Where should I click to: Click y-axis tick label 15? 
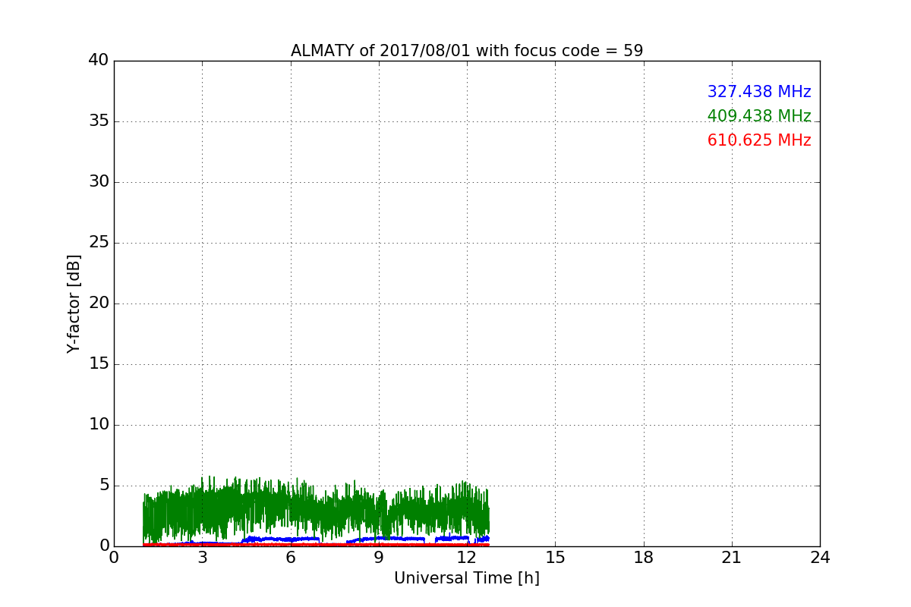[x=99, y=364]
